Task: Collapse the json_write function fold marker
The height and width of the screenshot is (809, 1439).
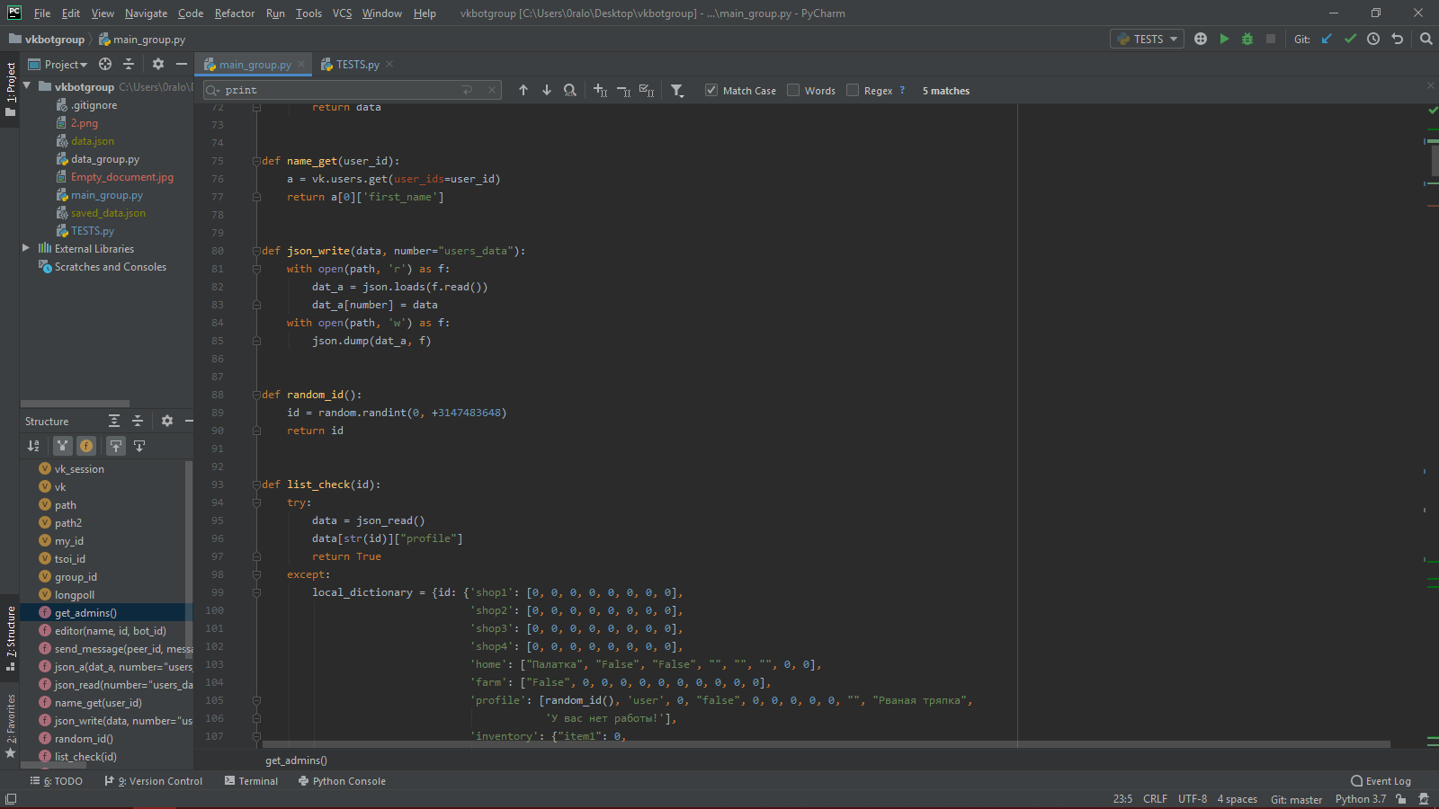Action: [x=256, y=251]
